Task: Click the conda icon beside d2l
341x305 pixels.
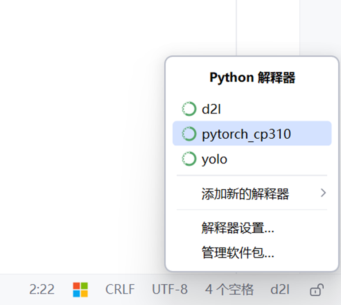Action: tap(189, 109)
